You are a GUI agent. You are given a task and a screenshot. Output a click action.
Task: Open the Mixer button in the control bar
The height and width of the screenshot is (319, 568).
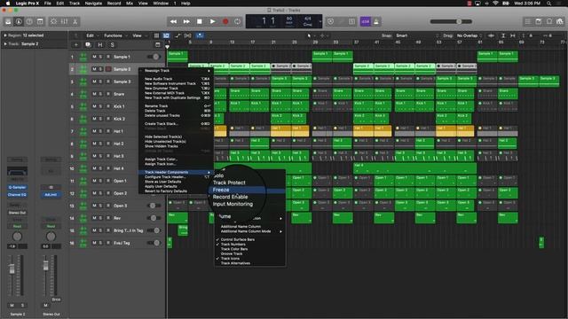pyautogui.click(x=65, y=21)
